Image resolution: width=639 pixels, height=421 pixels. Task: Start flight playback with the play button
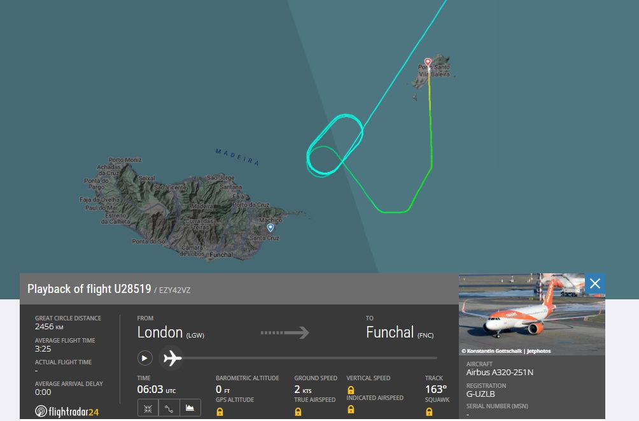point(144,358)
